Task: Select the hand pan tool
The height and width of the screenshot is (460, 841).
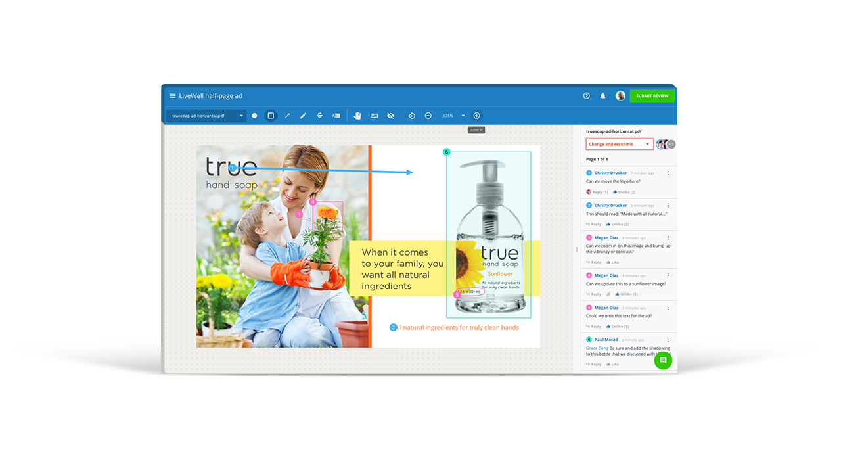Action: 357,116
